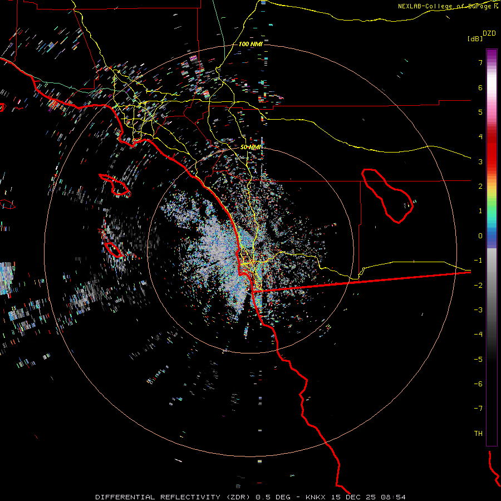Click the 3 value on the color scale
The image size is (501, 501).
tap(480, 161)
